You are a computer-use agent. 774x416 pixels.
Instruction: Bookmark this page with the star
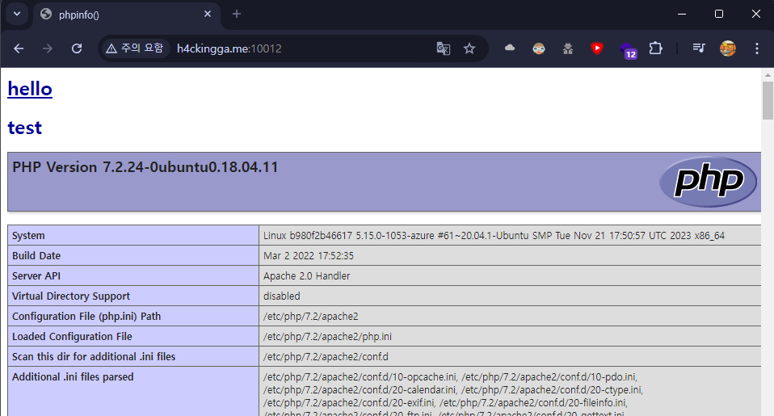pos(469,48)
